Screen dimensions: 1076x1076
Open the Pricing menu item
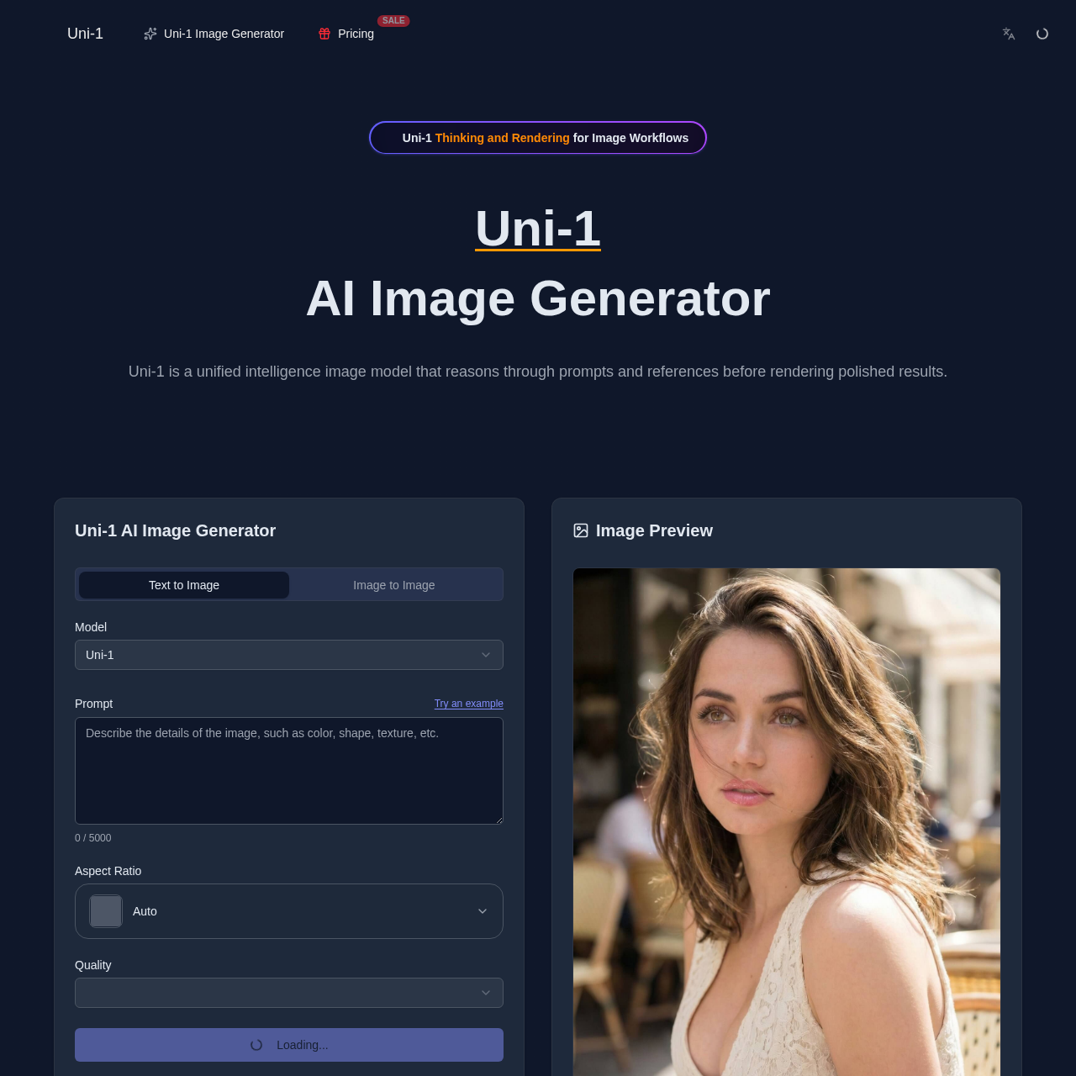click(355, 34)
